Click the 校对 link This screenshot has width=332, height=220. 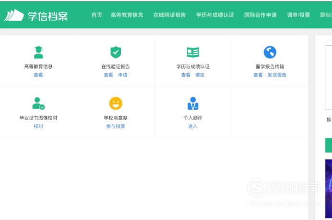[x=38, y=126]
